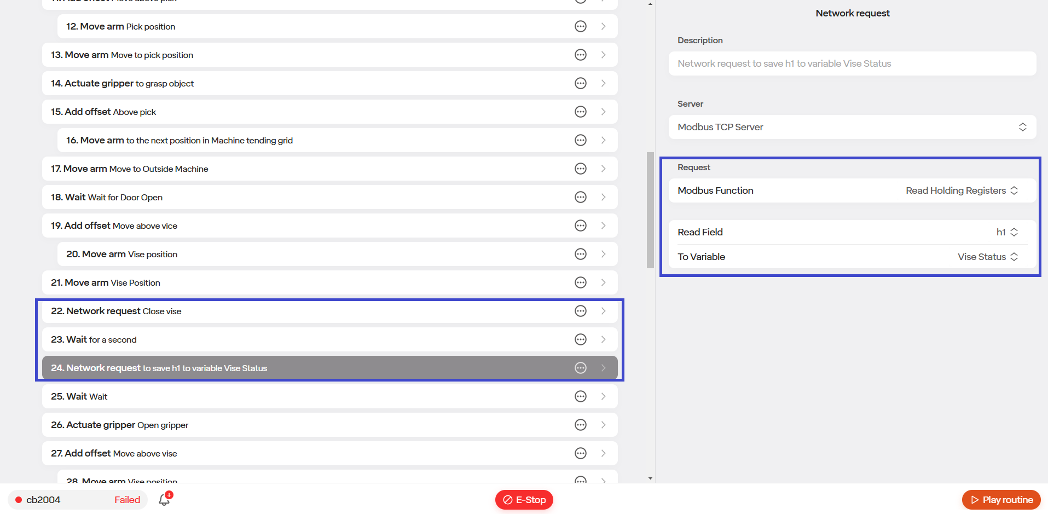The image size is (1048, 514).
Task: Open To Variable dropdown Vise Status
Action: click(988, 257)
